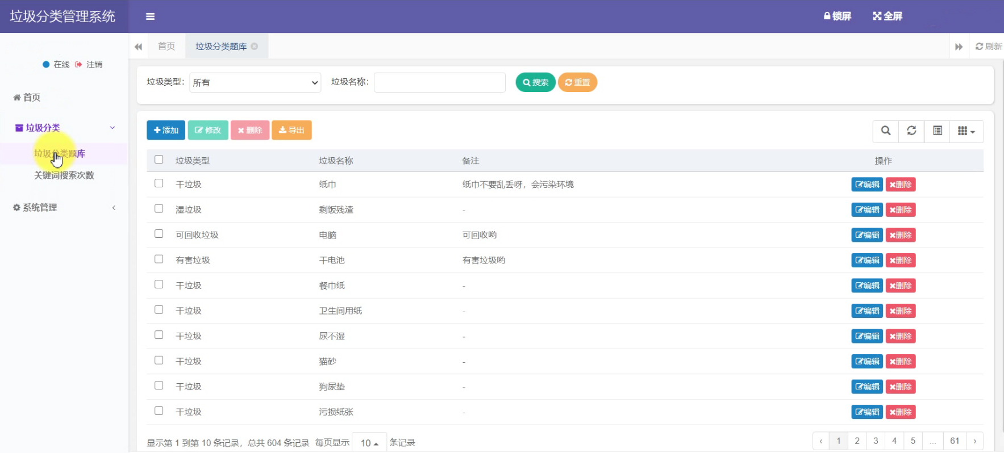The width and height of the screenshot is (1004, 453).
Task: Open 关键词搜索次数 in the sidebar
Action: tap(64, 175)
